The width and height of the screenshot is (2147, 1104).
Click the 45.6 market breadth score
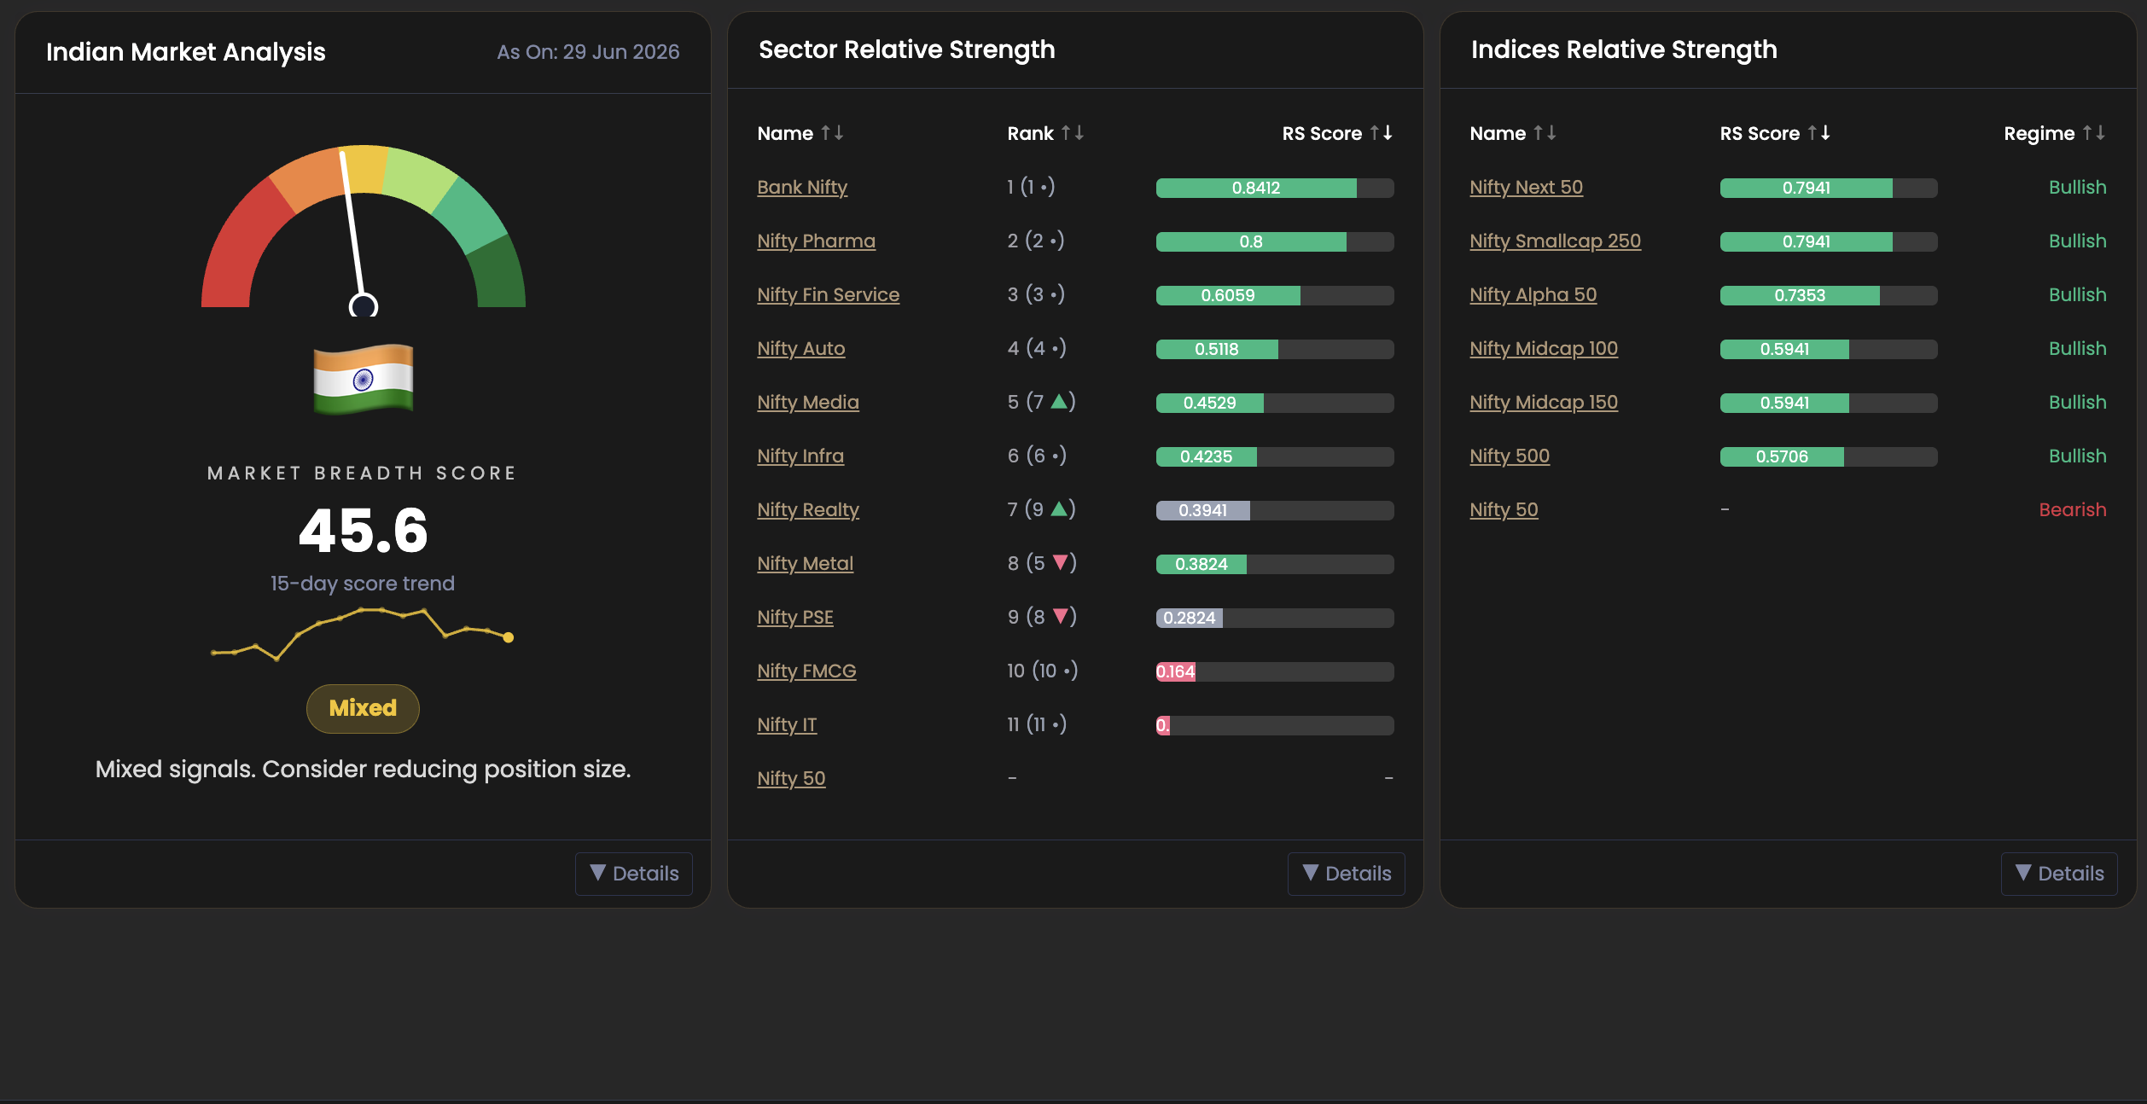coord(363,531)
